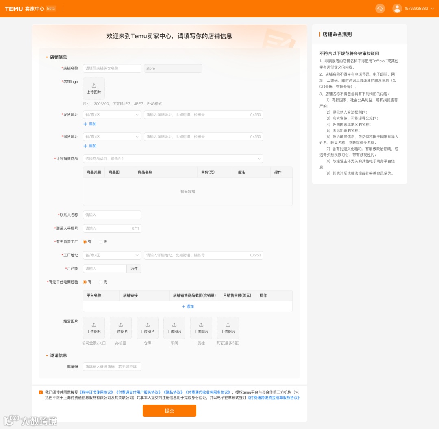Screen dimensions: 439x429
Task: Focus 发货地址 detailed address field
Action: pos(204,115)
